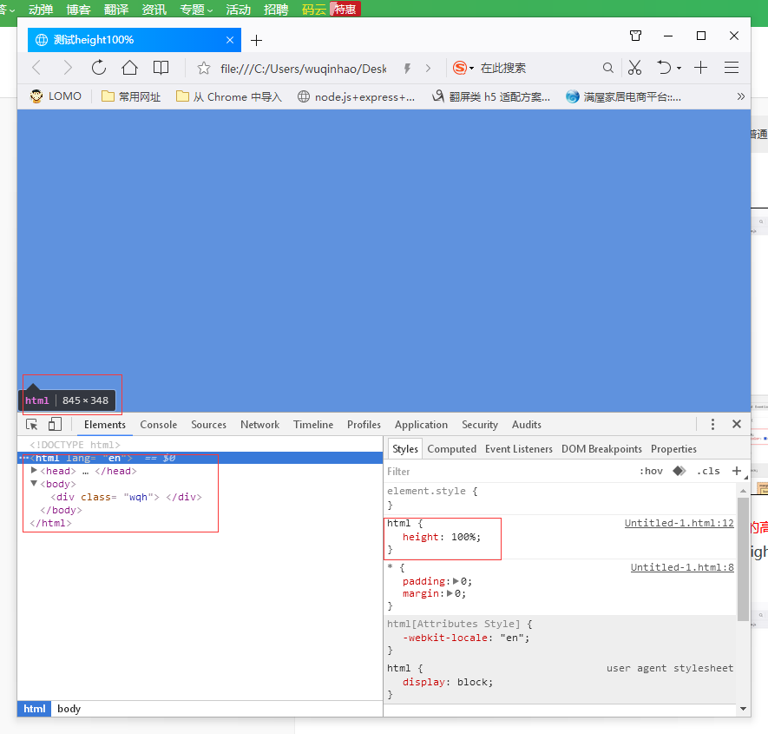Go to the browser home page icon
The height and width of the screenshot is (734, 768).
129,68
